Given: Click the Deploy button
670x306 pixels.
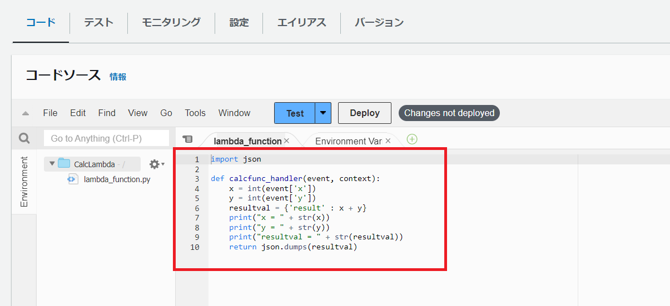Looking at the screenshot, I should tap(364, 113).
